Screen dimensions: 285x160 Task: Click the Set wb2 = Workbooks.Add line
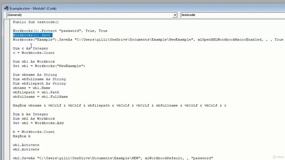(x=38, y=123)
